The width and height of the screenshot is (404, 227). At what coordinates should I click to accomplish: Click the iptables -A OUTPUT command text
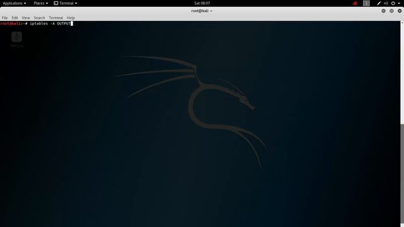(x=50, y=23)
